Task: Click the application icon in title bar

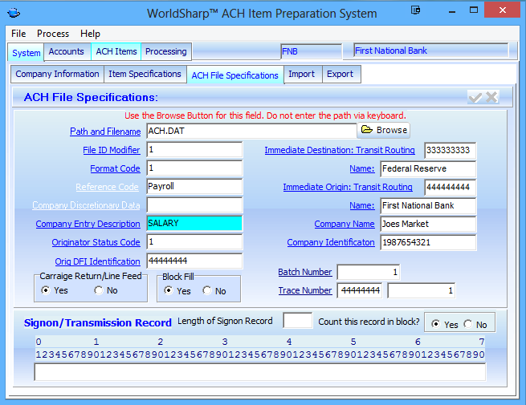Action: 13,13
